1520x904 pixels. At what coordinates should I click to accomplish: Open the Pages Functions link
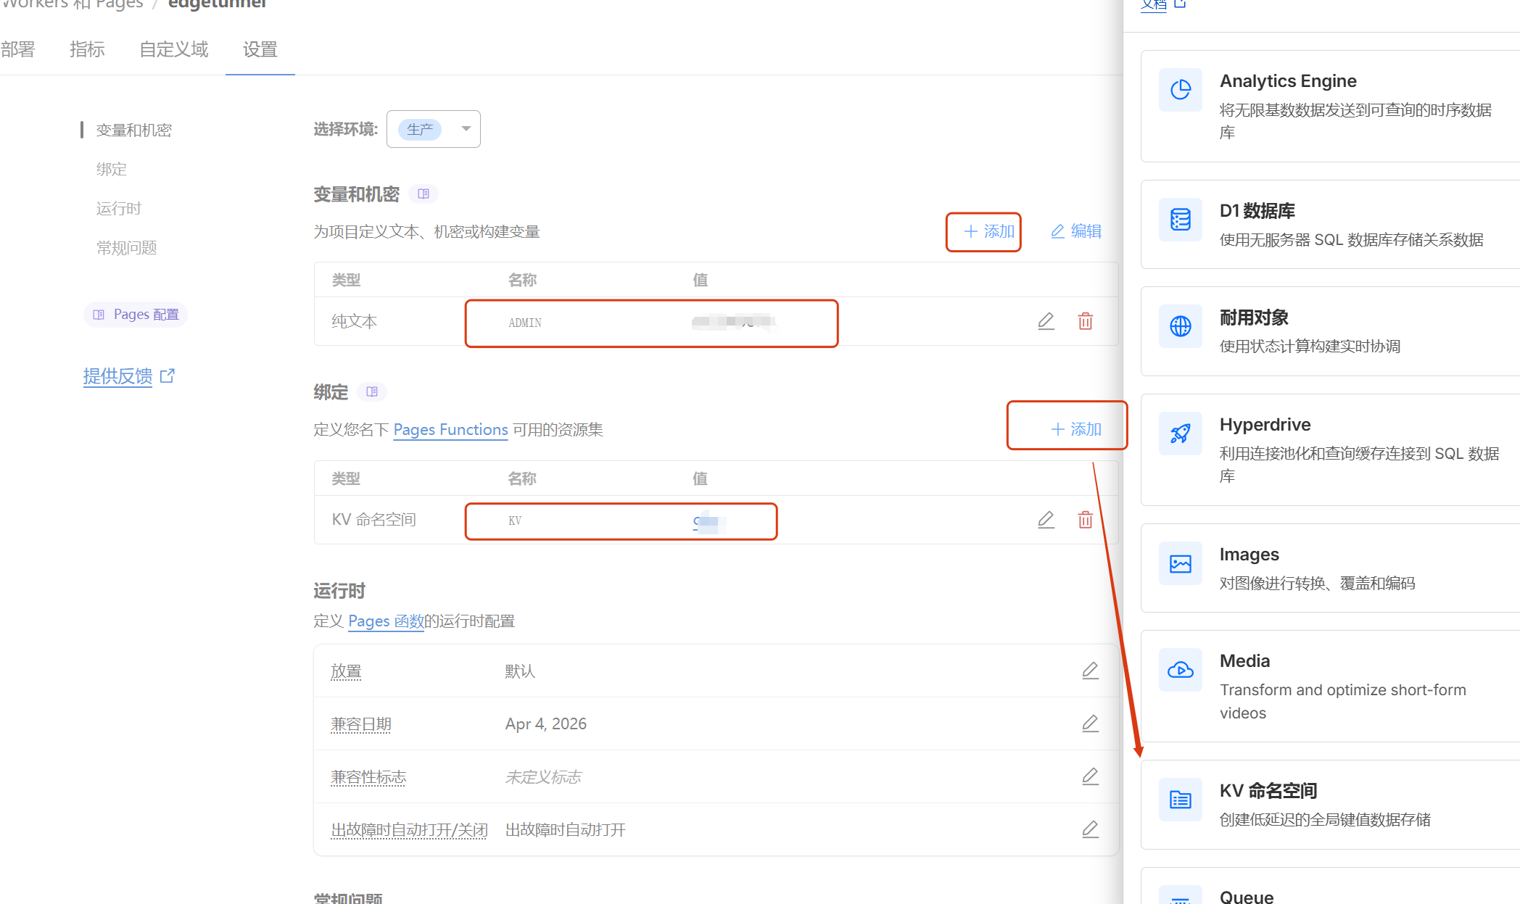[x=450, y=429]
